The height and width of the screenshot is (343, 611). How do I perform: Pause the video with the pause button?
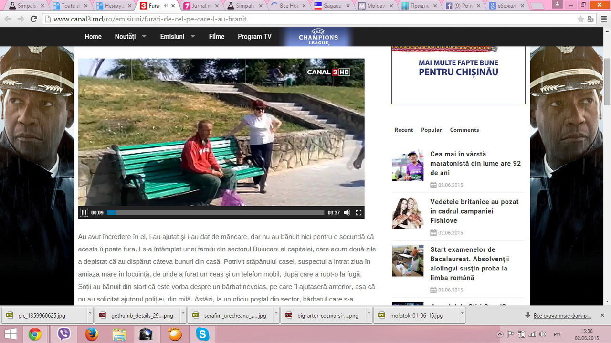[84, 212]
